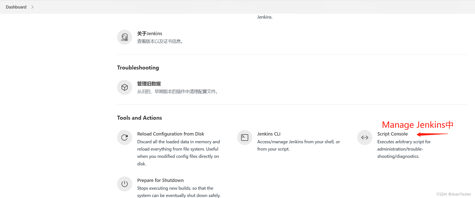Click the Prepare for Shutdown power icon
This screenshot has width=475, height=198.
tap(125, 184)
